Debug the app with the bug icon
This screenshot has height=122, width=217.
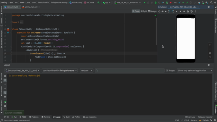point(156,3)
